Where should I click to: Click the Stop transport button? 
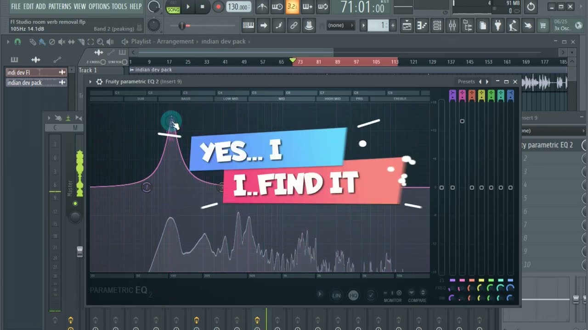[203, 7]
